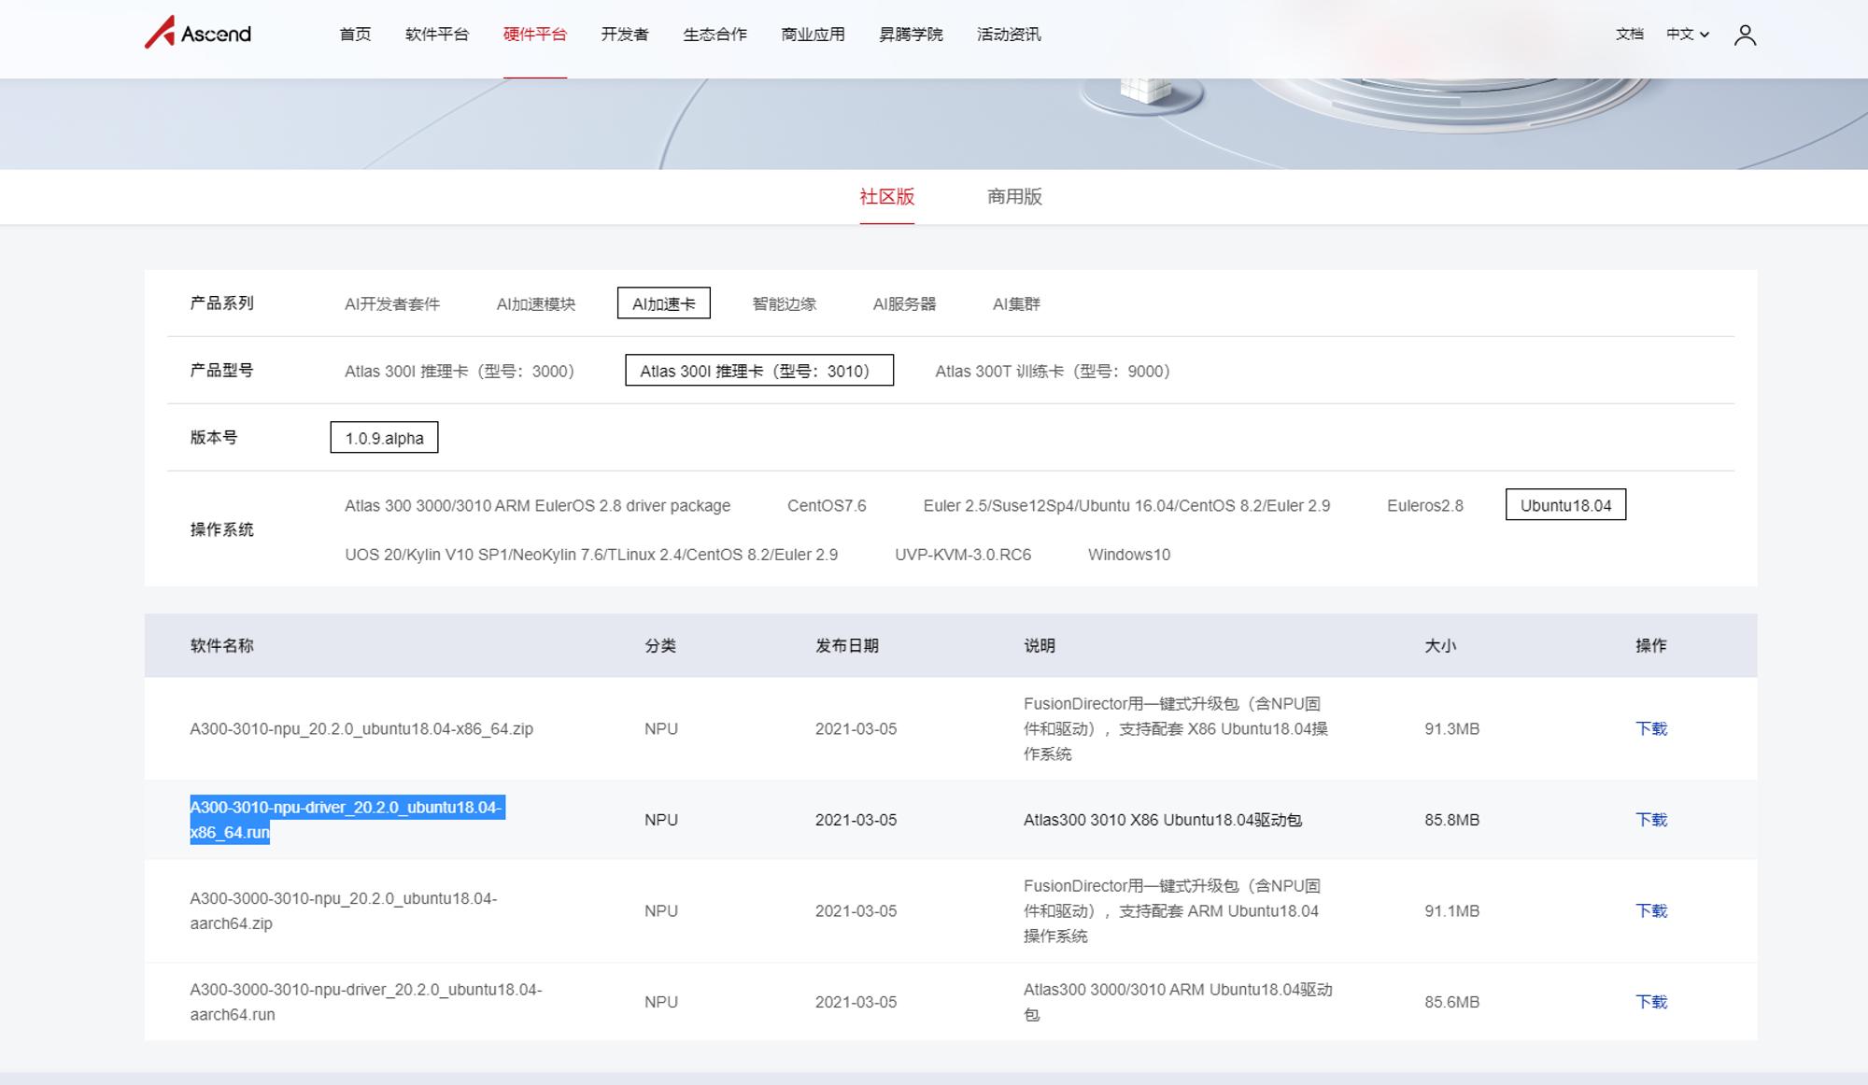
Task: Choose Atlas 300I 推理卡 model 3000
Action: (x=460, y=371)
